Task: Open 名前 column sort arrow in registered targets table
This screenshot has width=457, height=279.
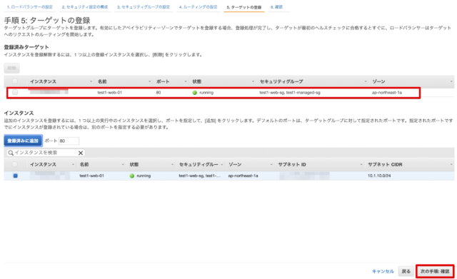Action: [149, 81]
